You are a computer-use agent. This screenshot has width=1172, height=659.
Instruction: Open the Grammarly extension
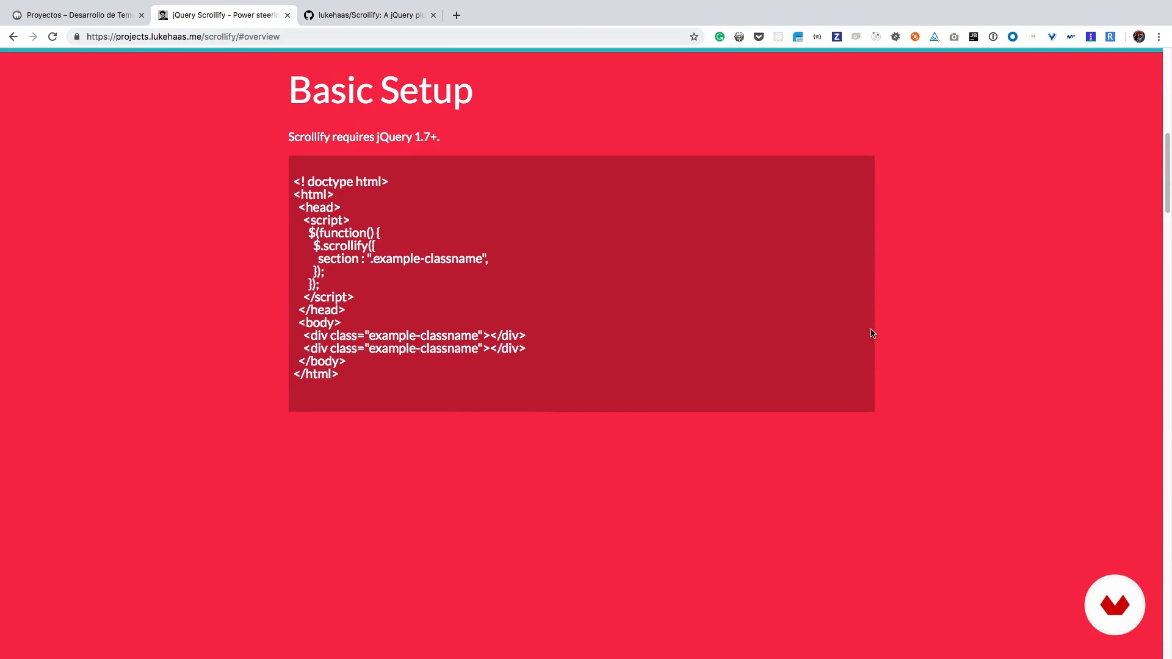pos(720,37)
